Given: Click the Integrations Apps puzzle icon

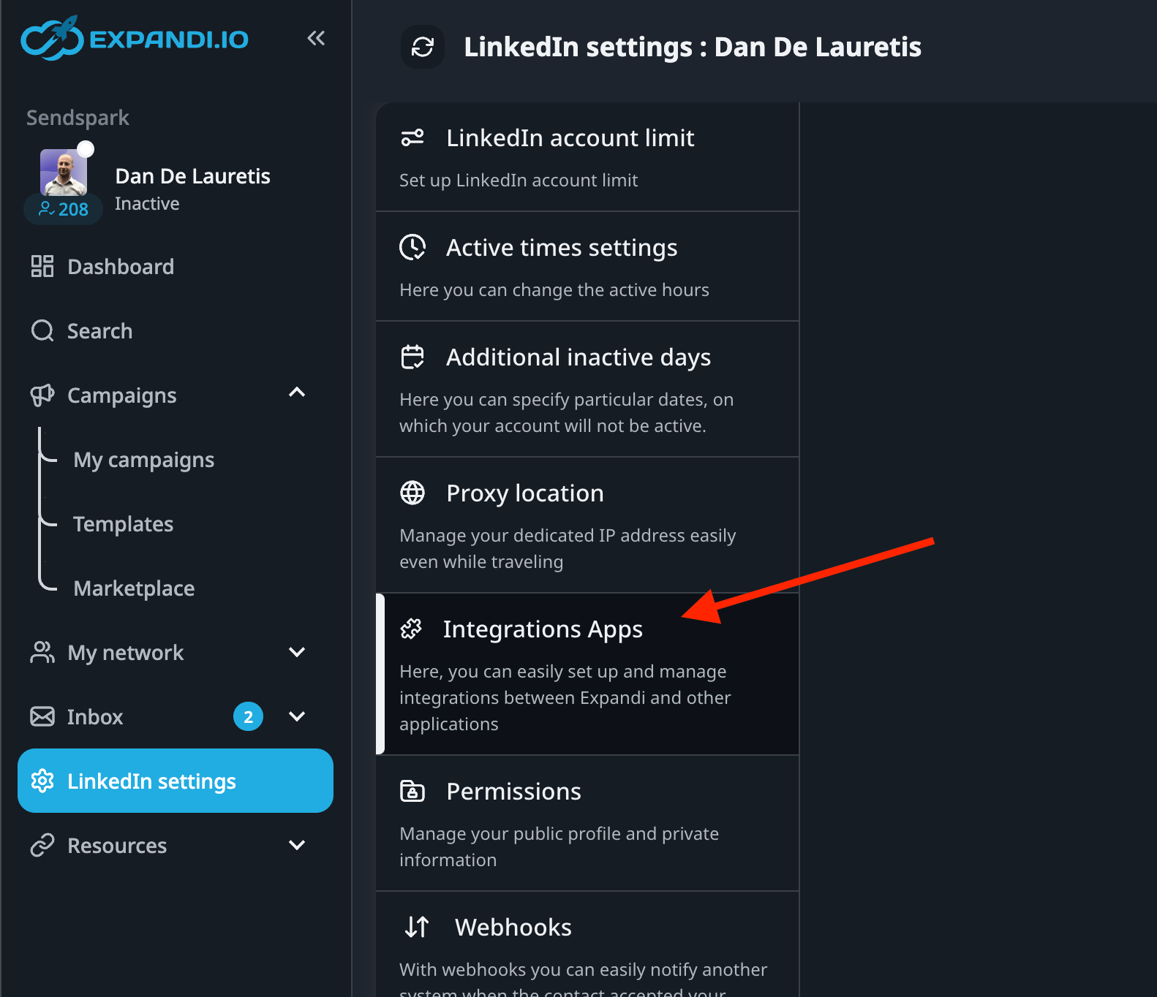Looking at the screenshot, I should 411,629.
